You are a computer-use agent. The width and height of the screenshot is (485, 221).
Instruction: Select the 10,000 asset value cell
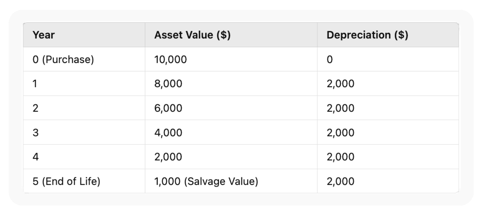(x=171, y=59)
